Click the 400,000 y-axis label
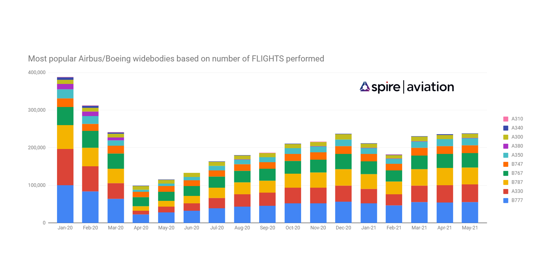This screenshot has height=280, width=559. 37,73
